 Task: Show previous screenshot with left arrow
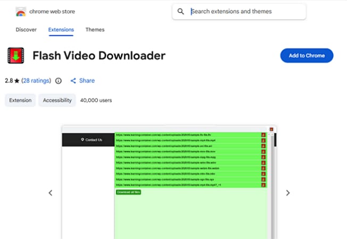tap(51, 193)
